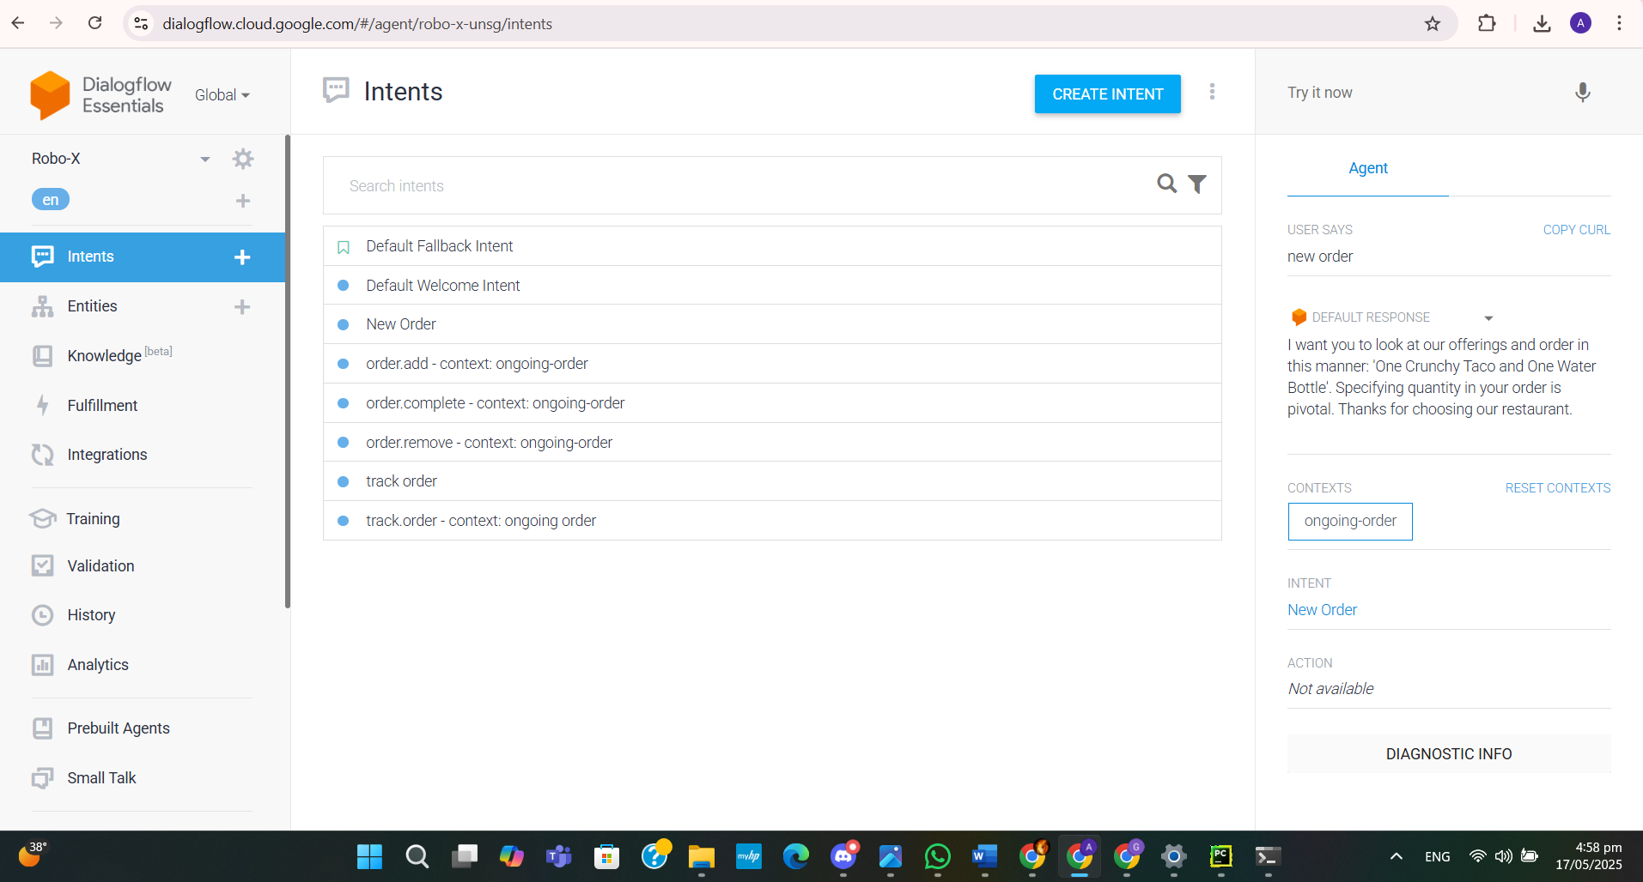Click Reset Contexts in the simulator
The image size is (1643, 882).
click(x=1557, y=487)
